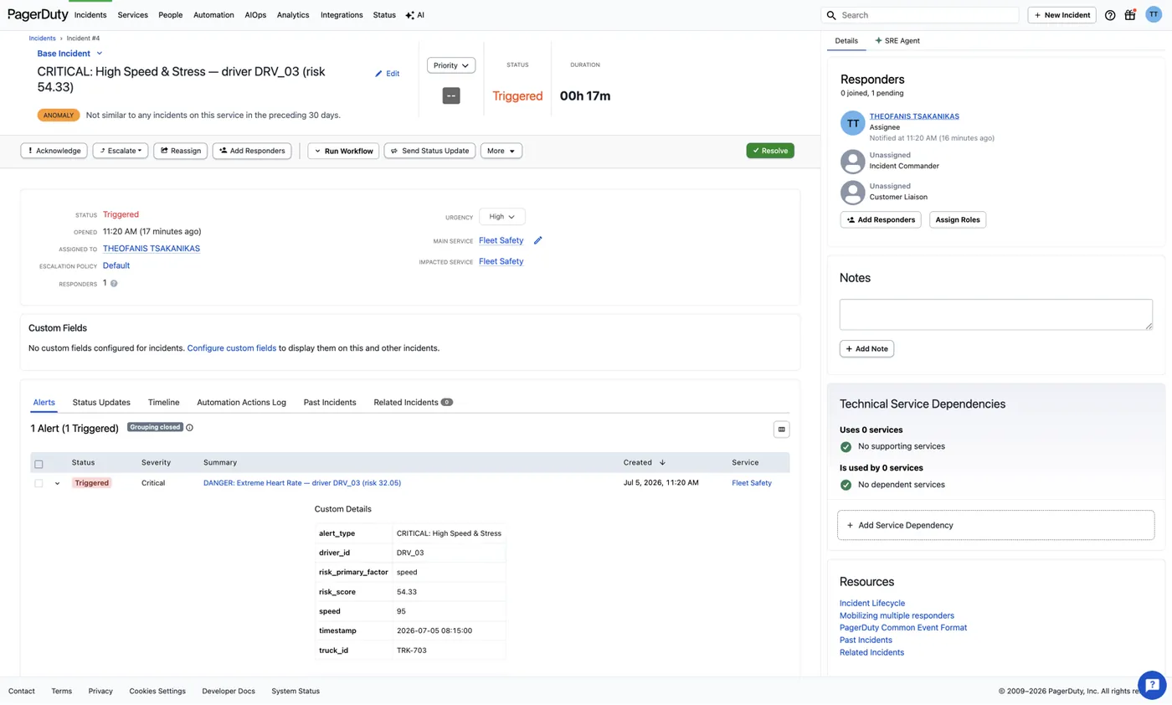
Task: Open the Mobilizing multiple responders link
Action: coord(897,615)
